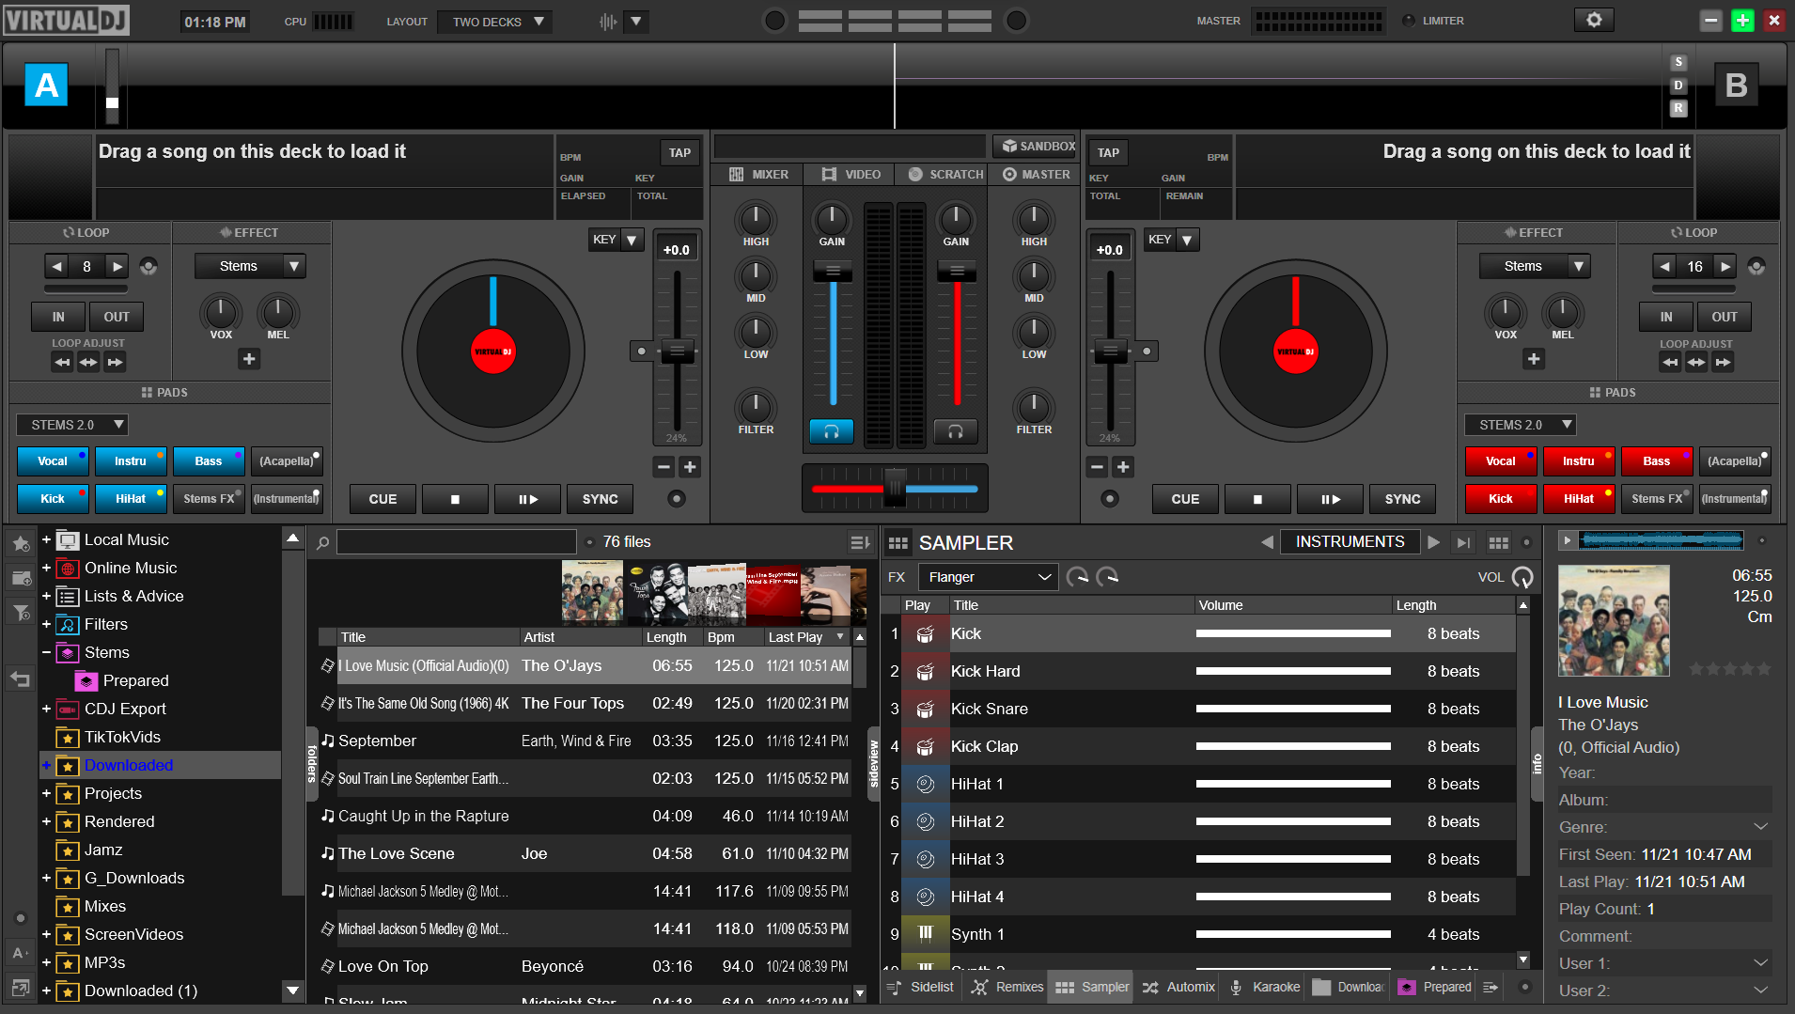1795x1014 pixels.
Task: Open the Flanger FX dropdown in the Sampler
Action: click(987, 576)
